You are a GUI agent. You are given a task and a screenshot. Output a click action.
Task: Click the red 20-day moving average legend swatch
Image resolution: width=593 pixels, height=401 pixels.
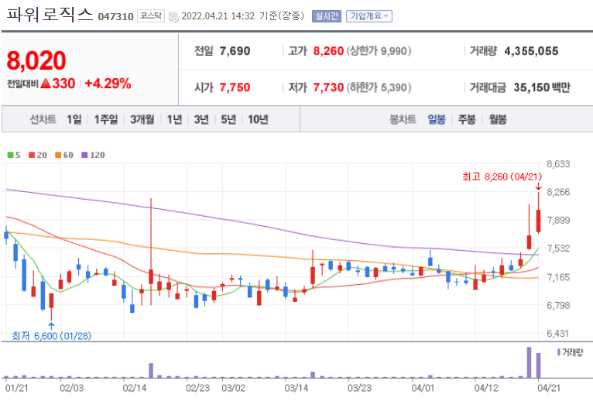32,155
